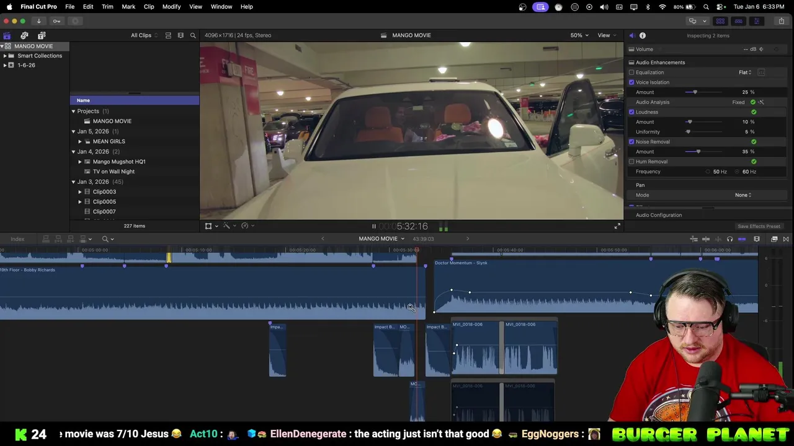Viewport: 794px width, 446px height.
Task: Toggle timeline snapping icon
Action: [742, 239]
